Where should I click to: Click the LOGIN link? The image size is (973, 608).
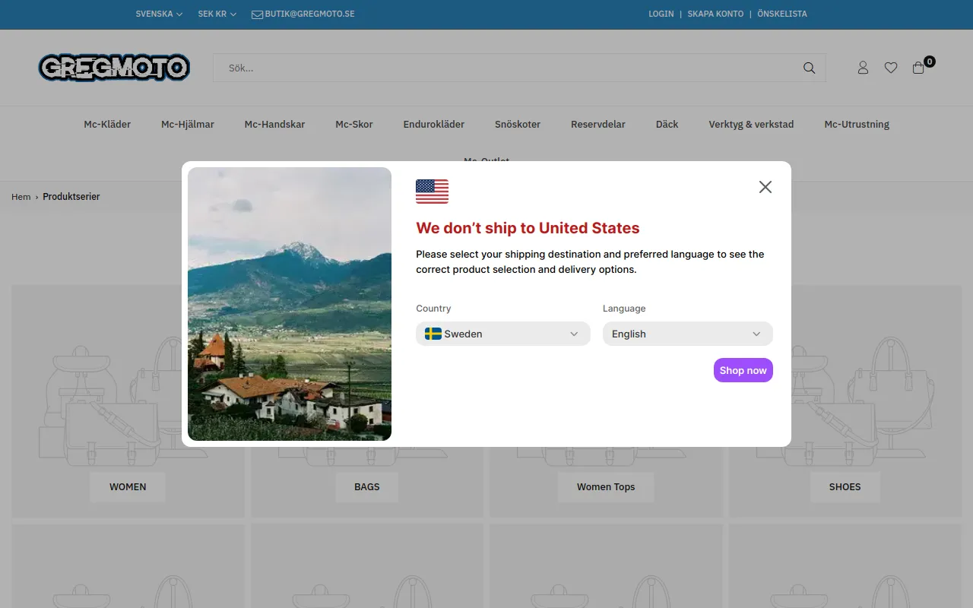click(x=661, y=14)
